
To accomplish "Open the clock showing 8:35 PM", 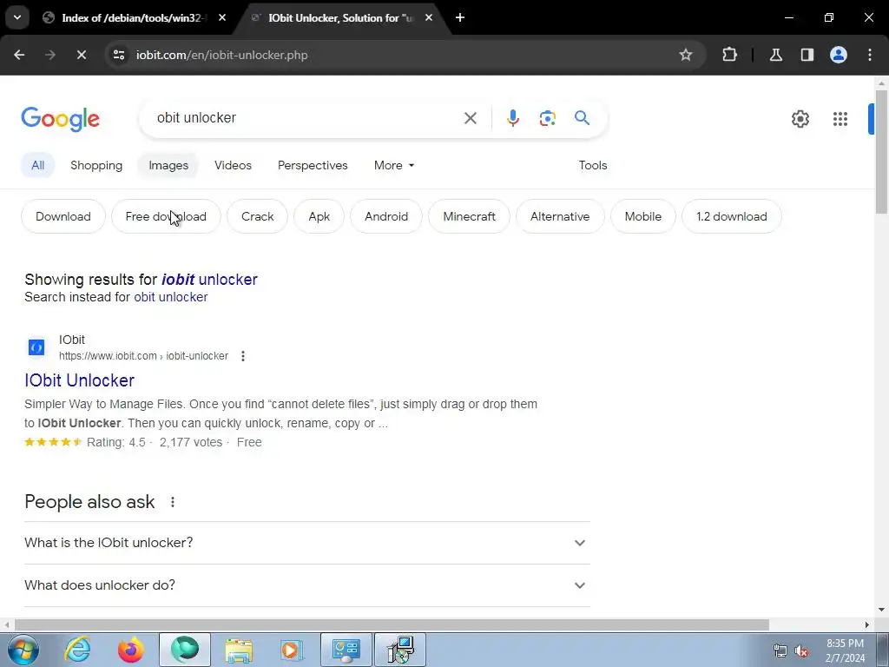I will point(845,650).
